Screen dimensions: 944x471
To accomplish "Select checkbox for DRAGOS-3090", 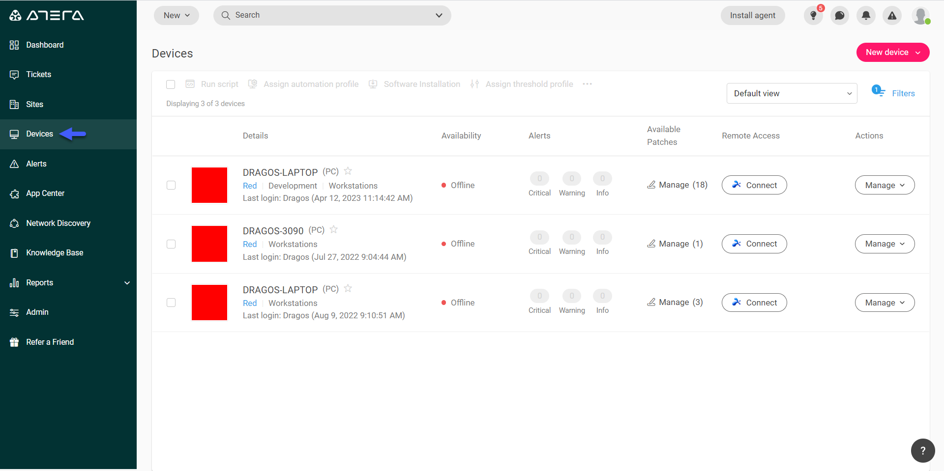I will (171, 244).
